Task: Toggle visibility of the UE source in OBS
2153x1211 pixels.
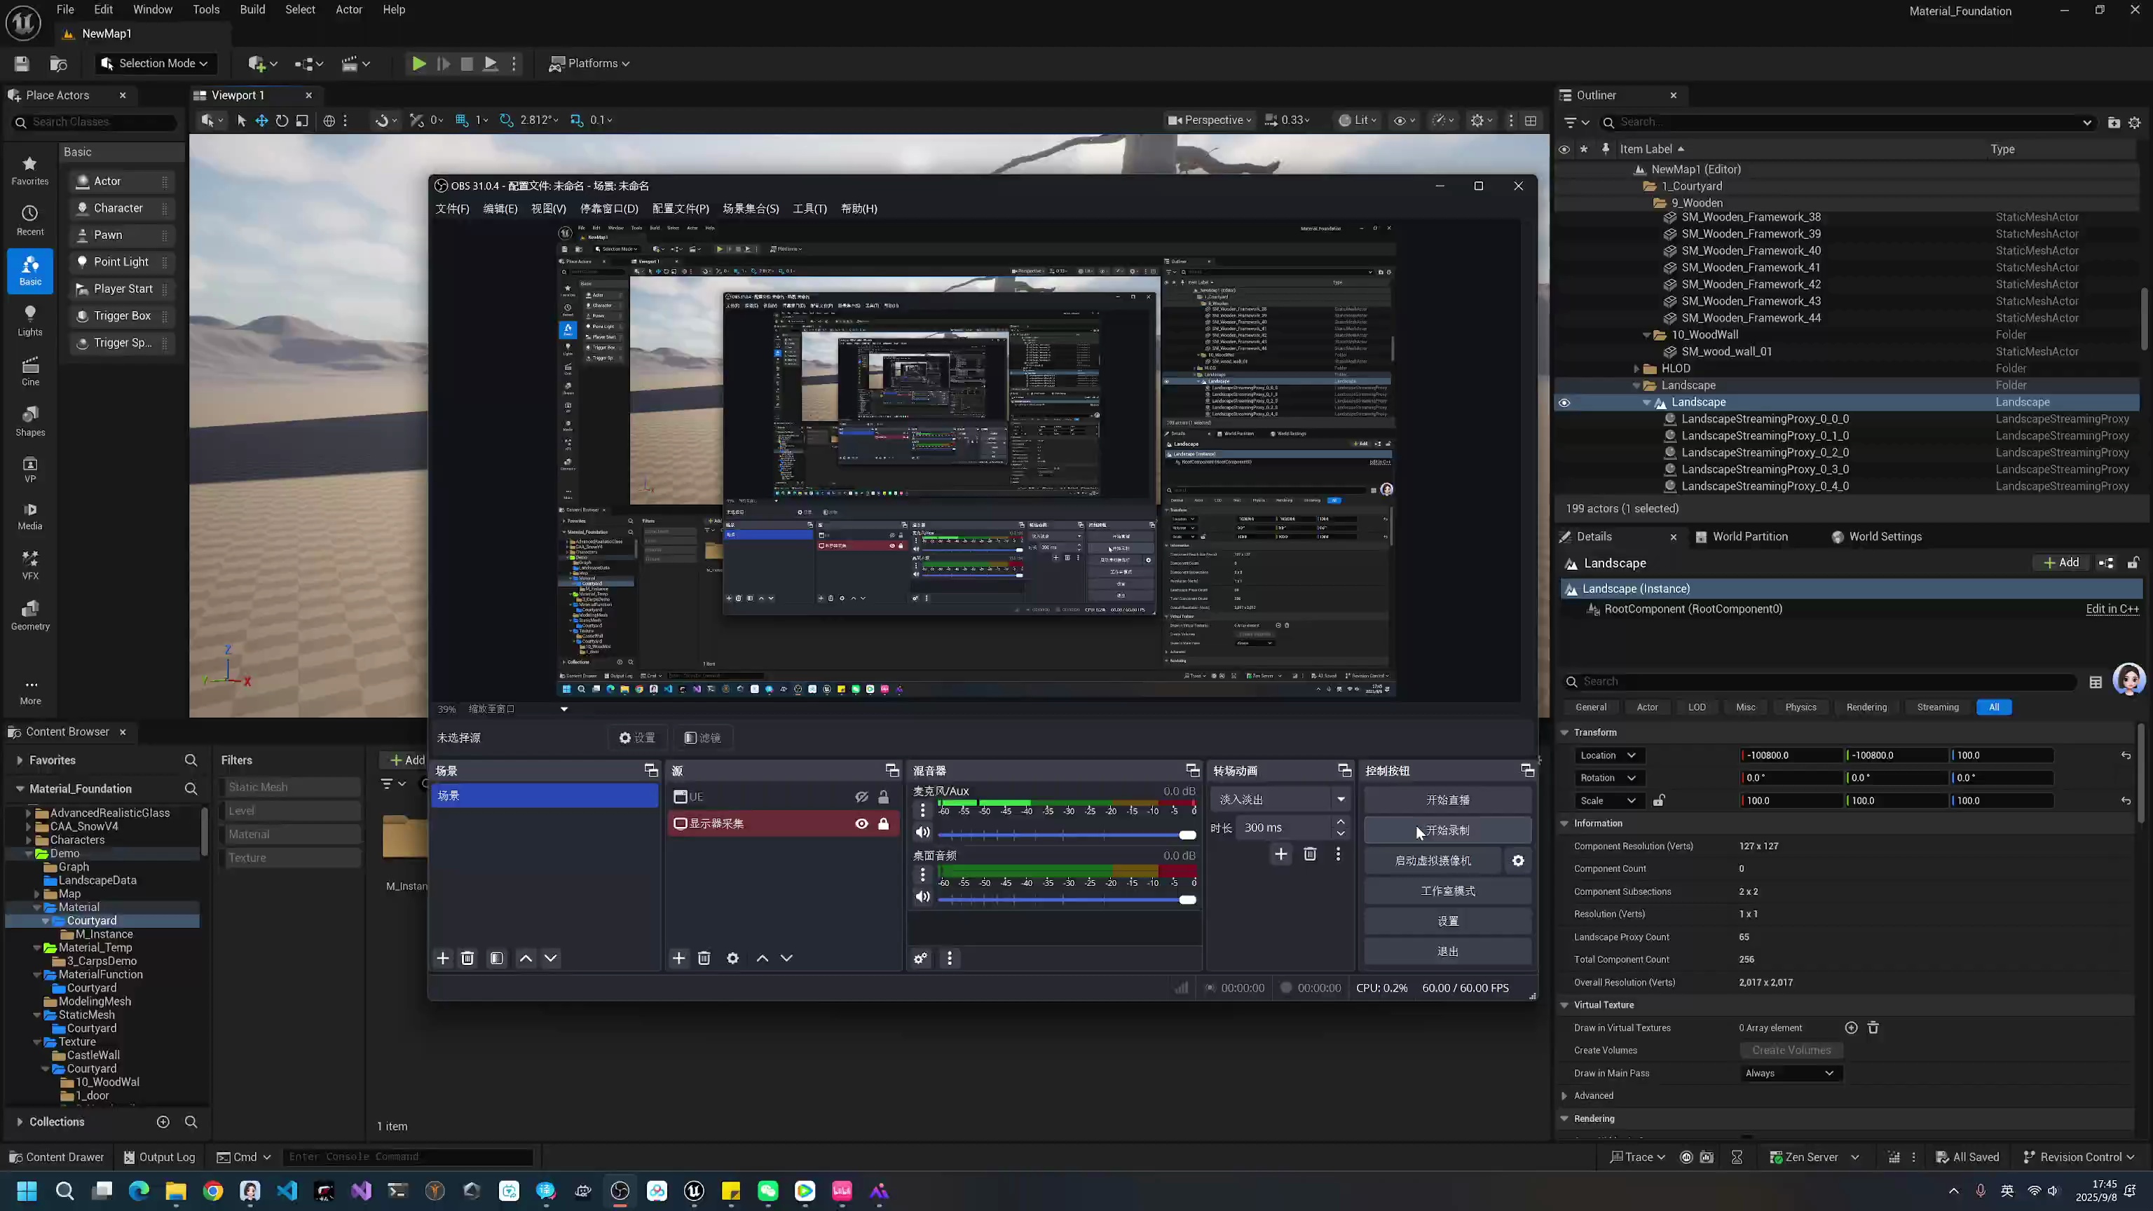Action: point(861,798)
